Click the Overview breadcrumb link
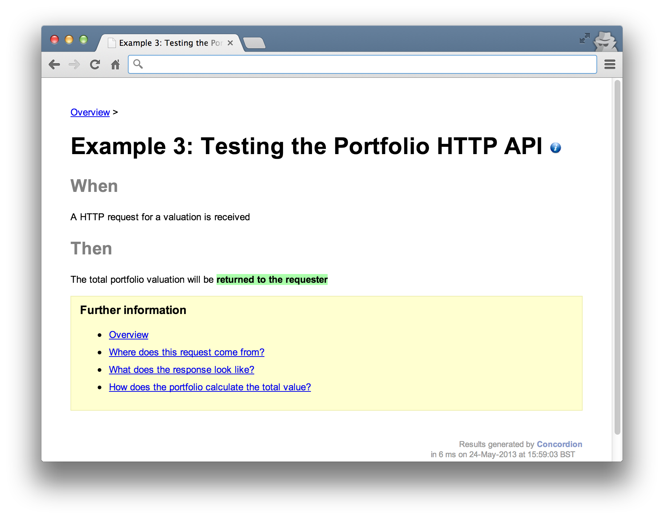Viewport: 664px width, 519px height. (90, 112)
